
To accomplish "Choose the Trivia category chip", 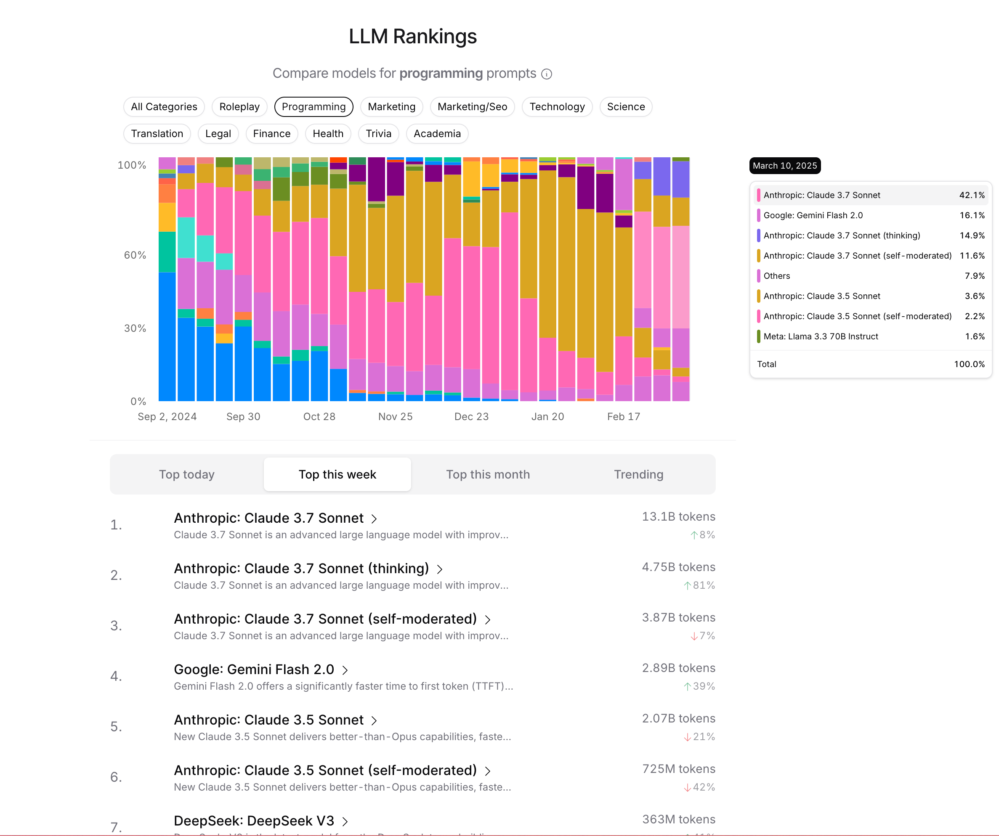I will point(379,134).
